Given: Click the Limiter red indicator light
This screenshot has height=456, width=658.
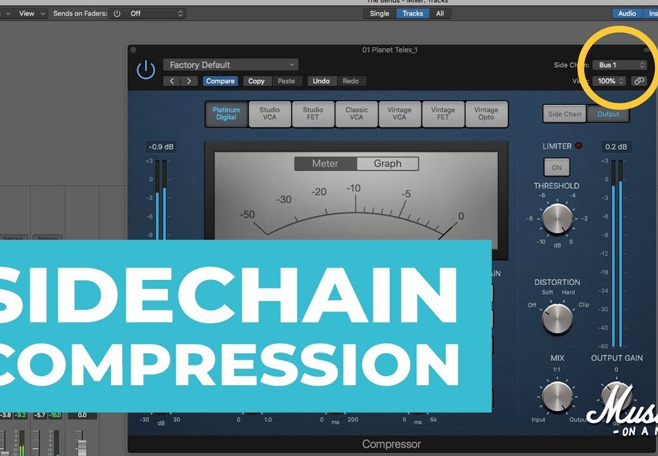Looking at the screenshot, I should click(x=579, y=146).
